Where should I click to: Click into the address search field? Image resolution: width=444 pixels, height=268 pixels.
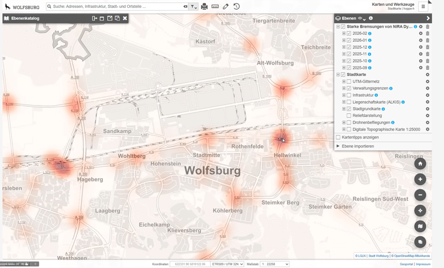tap(117, 6)
